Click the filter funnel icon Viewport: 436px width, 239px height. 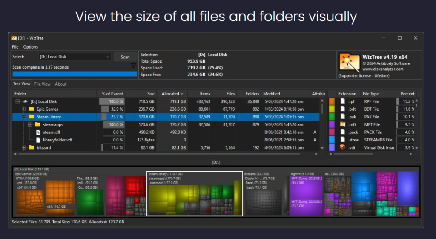133,66
